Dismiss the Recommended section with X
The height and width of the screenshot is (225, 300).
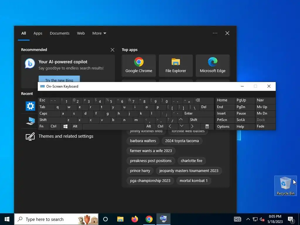[x=112, y=50]
